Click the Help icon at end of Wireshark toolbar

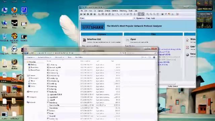177,14
